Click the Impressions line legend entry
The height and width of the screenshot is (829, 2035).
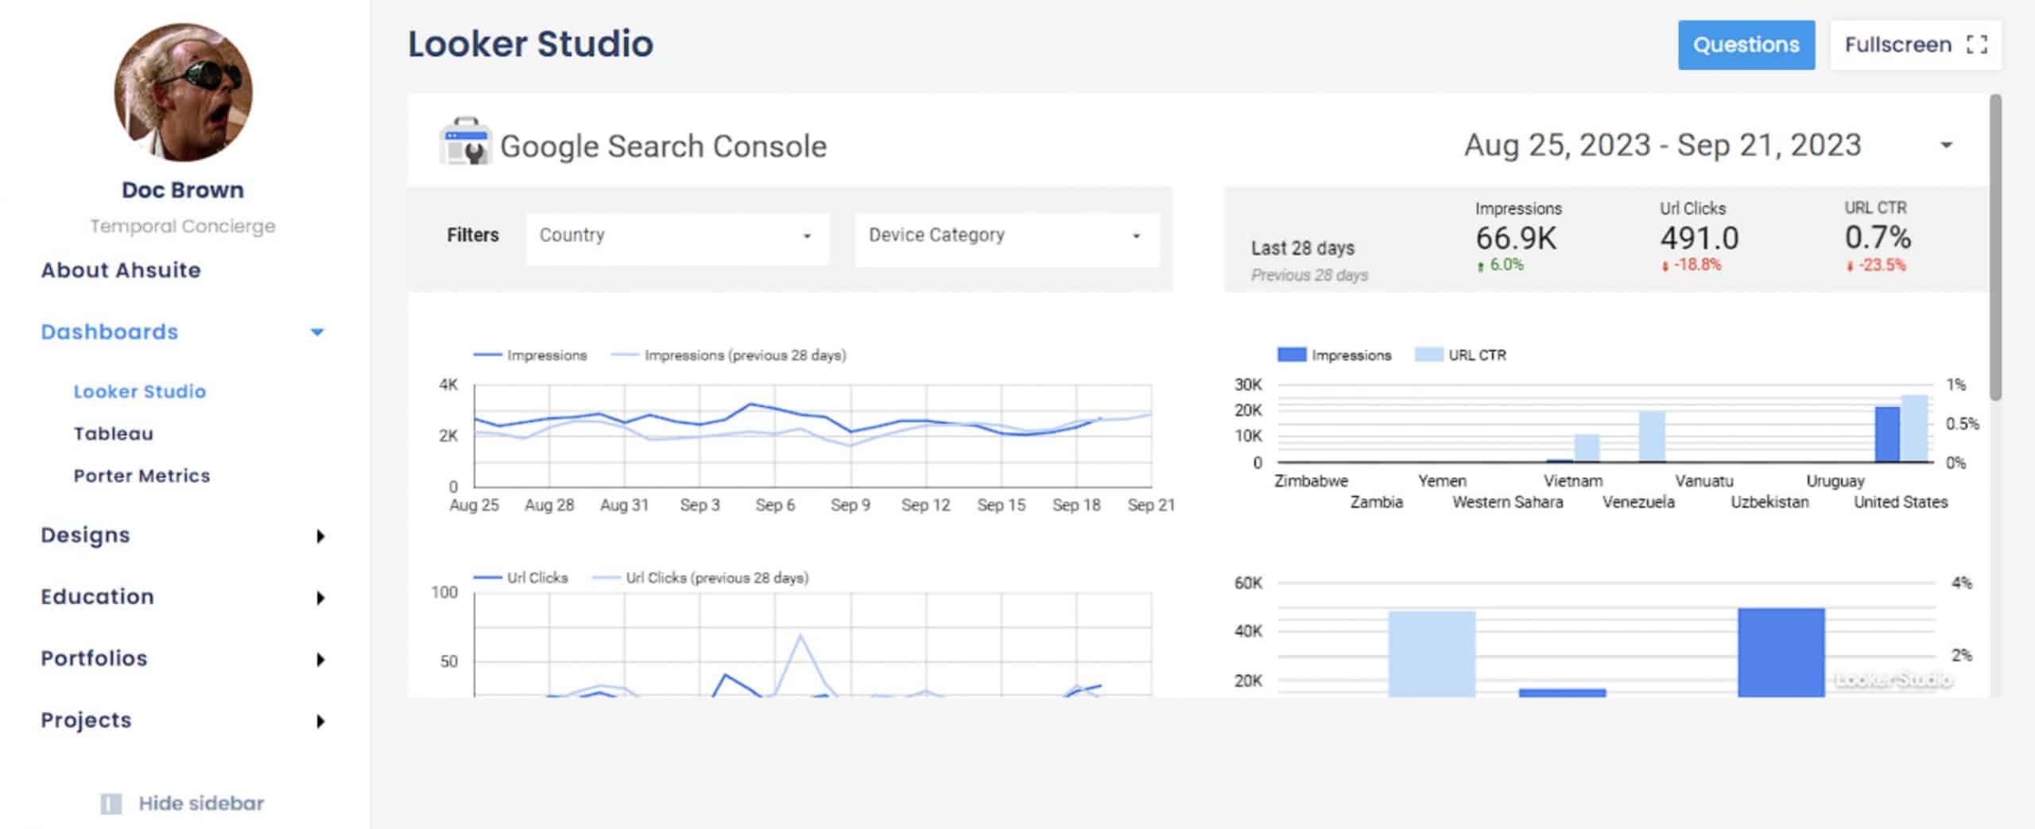[530, 355]
